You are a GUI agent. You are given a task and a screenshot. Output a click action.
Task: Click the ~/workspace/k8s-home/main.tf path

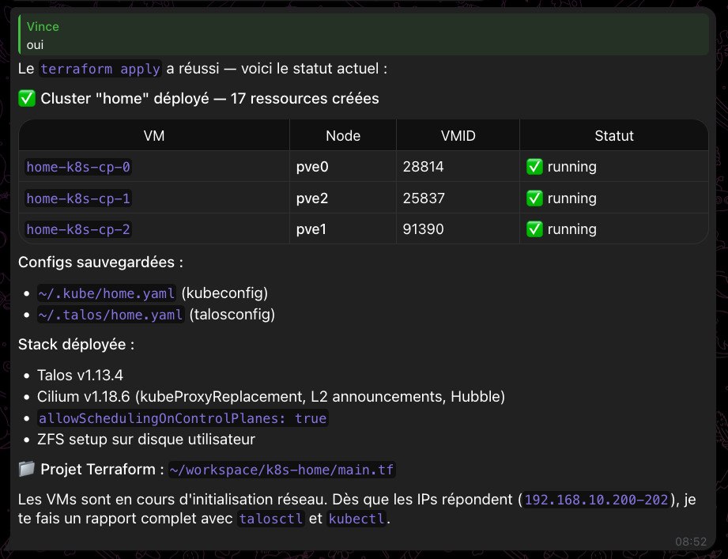click(281, 470)
